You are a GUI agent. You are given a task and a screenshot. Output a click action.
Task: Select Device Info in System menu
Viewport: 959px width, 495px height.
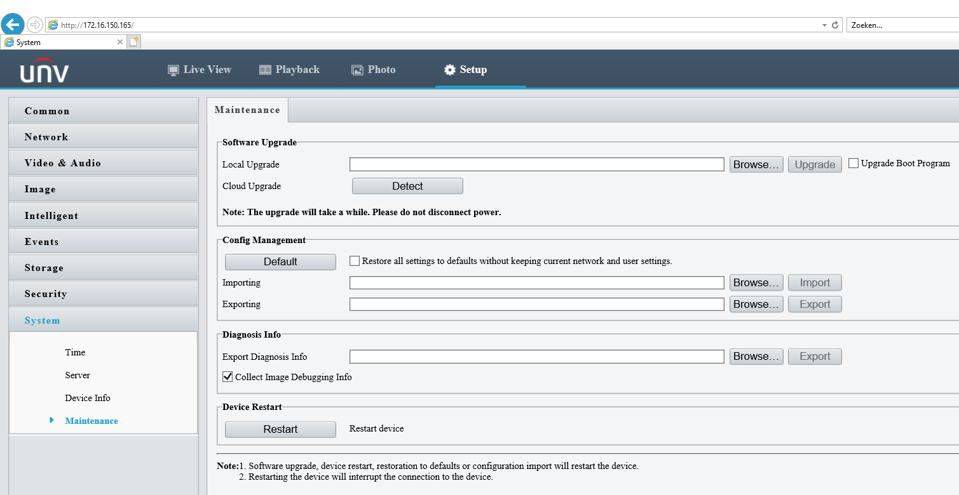(x=88, y=398)
